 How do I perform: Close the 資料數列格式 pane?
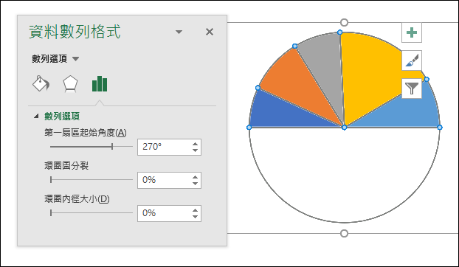click(x=210, y=32)
